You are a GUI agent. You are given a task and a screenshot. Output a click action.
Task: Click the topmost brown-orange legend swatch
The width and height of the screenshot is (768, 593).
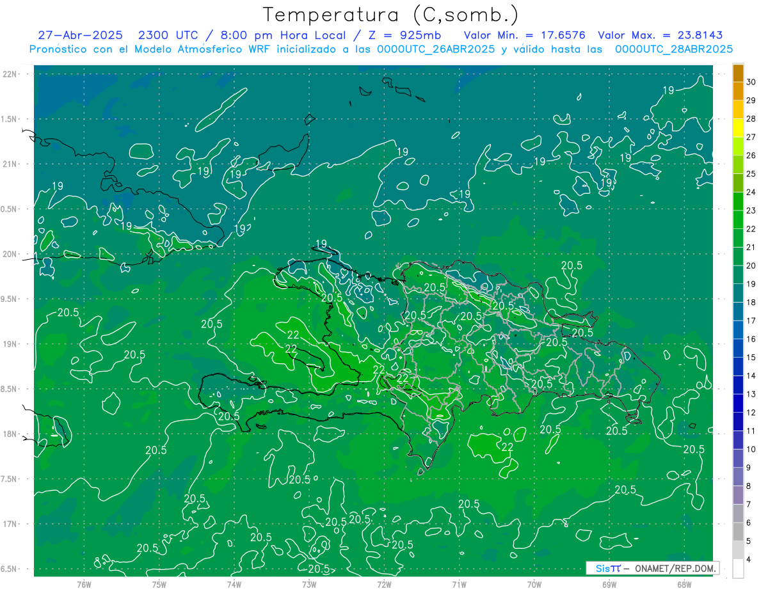tap(738, 74)
